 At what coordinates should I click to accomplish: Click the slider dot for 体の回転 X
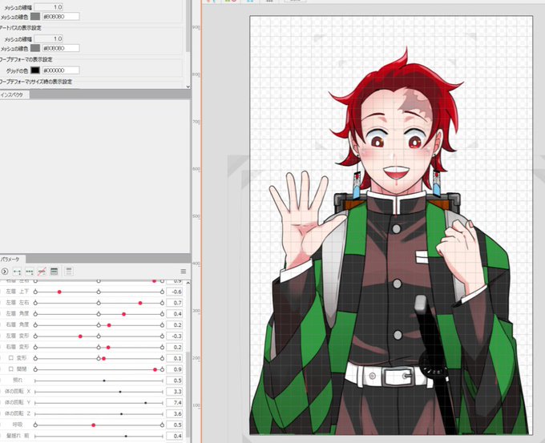point(120,392)
